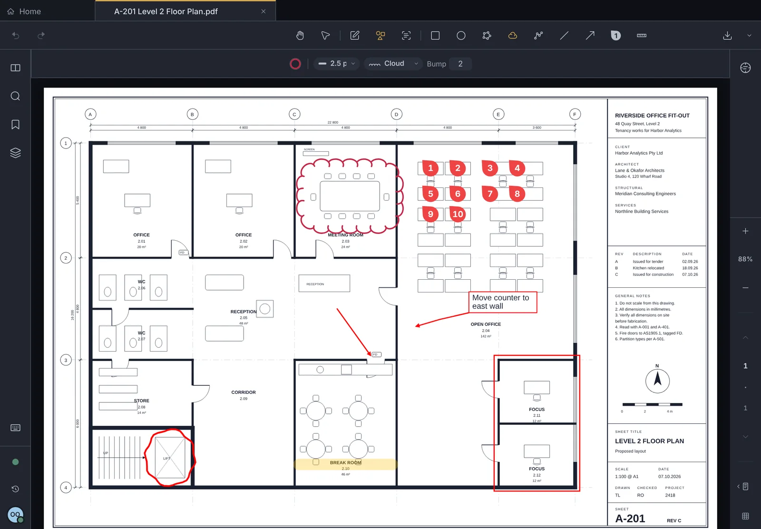Undo the last action
The height and width of the screenshot is (529, 761).
16,36
